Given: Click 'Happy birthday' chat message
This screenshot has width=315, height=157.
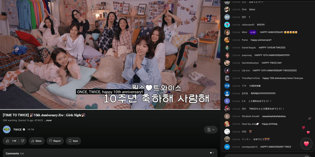Looking at the screenshot, I should tap(269, 124).
